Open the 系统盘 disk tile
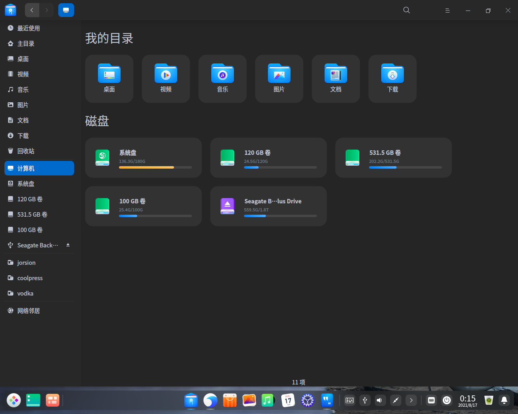Screen dimensions: 518x414 pyautogui.click(x=143, y=158)
